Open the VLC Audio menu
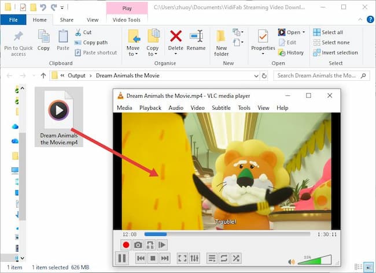Image resolution: width=376 pixels, height=273 pixels. coord(176,108)
